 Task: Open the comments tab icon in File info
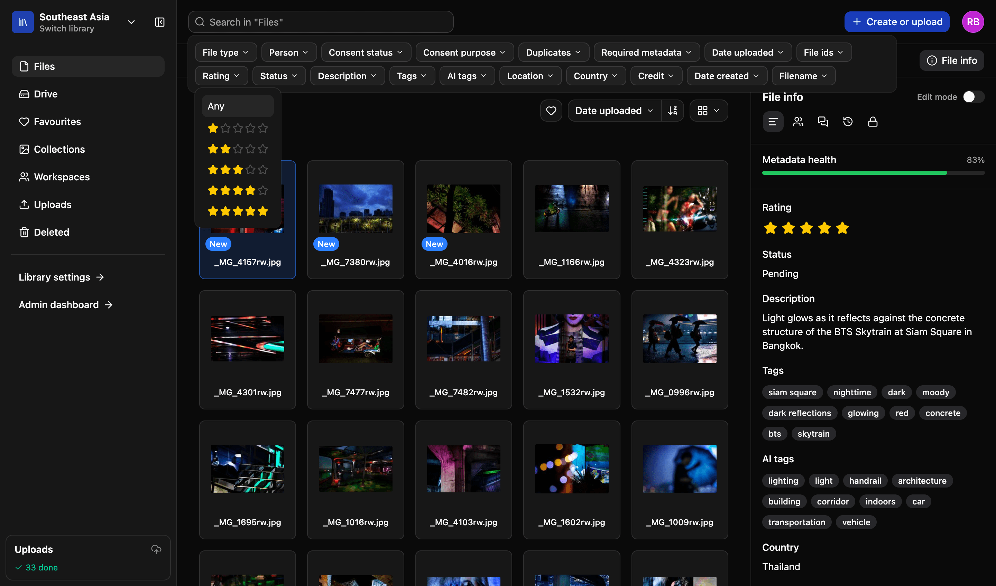[x=823, y=122]
